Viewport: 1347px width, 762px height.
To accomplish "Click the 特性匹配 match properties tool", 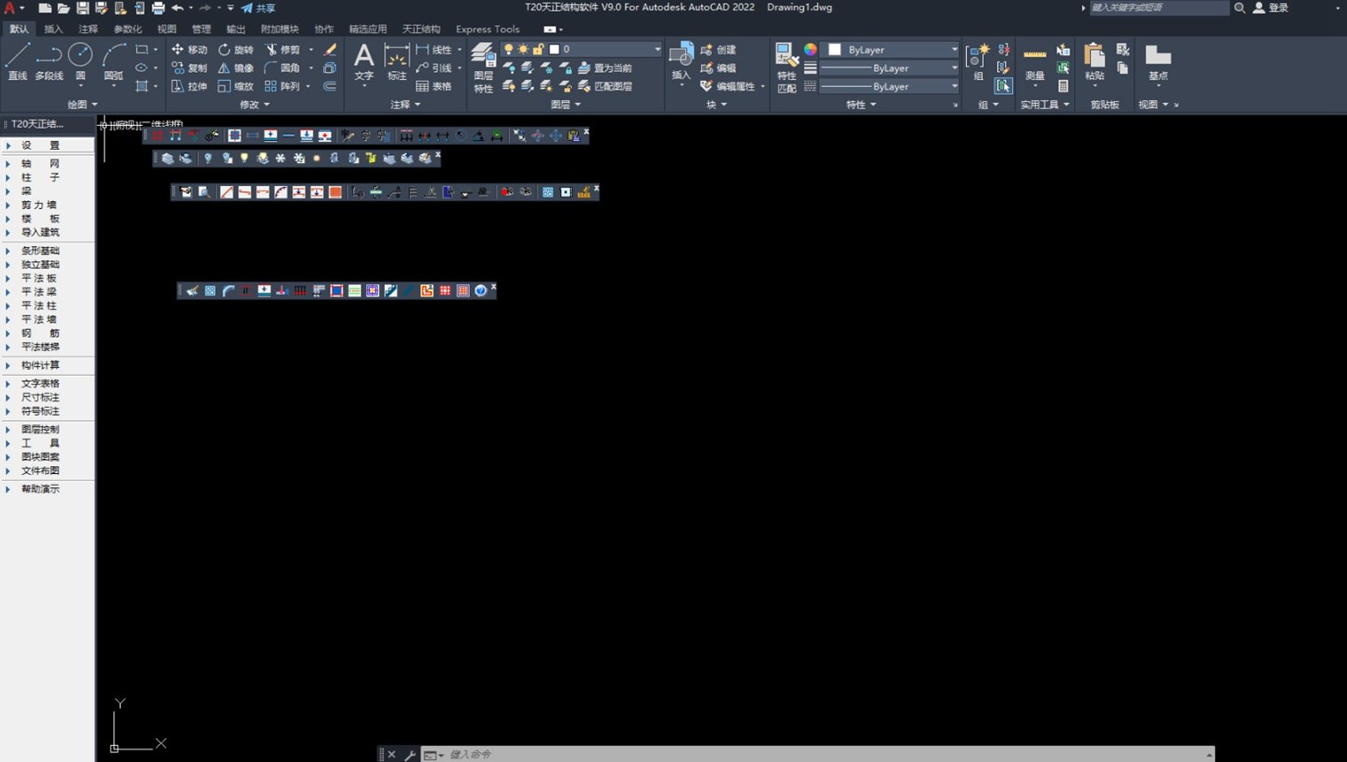I will 786,67.
